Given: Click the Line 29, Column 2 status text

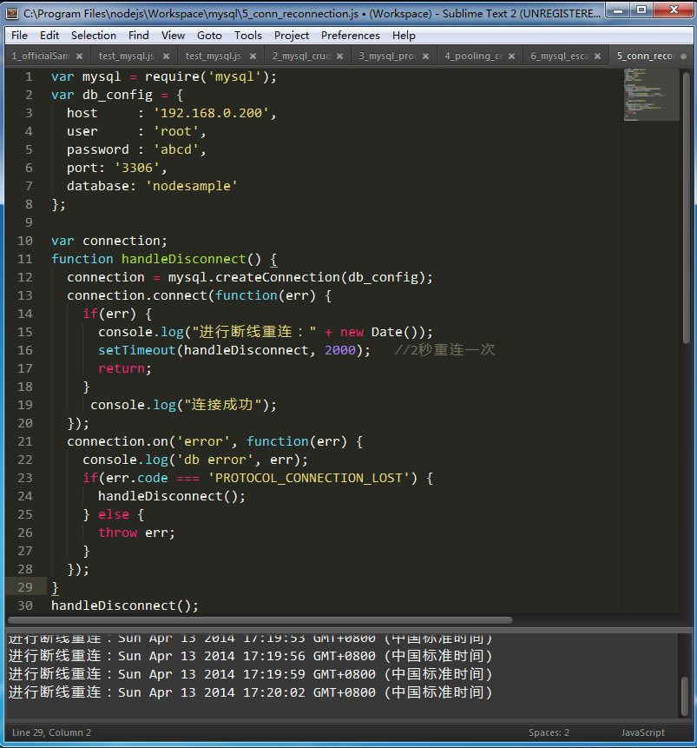Looking at the screenshot, I should click(51, 732).
